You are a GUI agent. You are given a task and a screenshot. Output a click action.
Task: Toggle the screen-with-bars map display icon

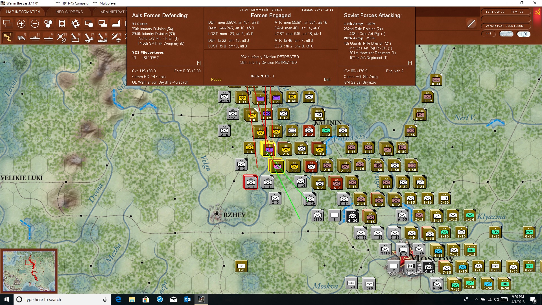coord(102,24)
